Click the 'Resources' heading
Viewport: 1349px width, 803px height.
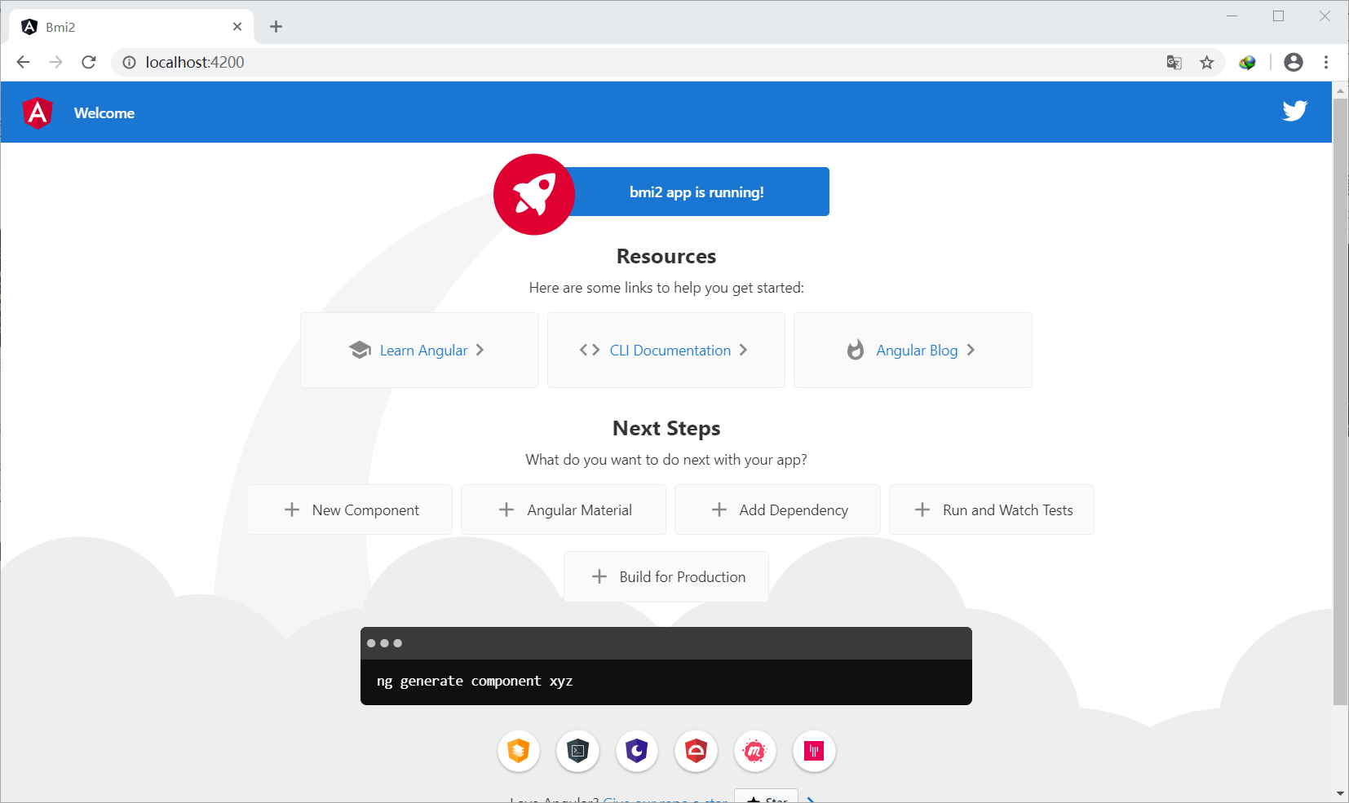(x=666, y=256)
